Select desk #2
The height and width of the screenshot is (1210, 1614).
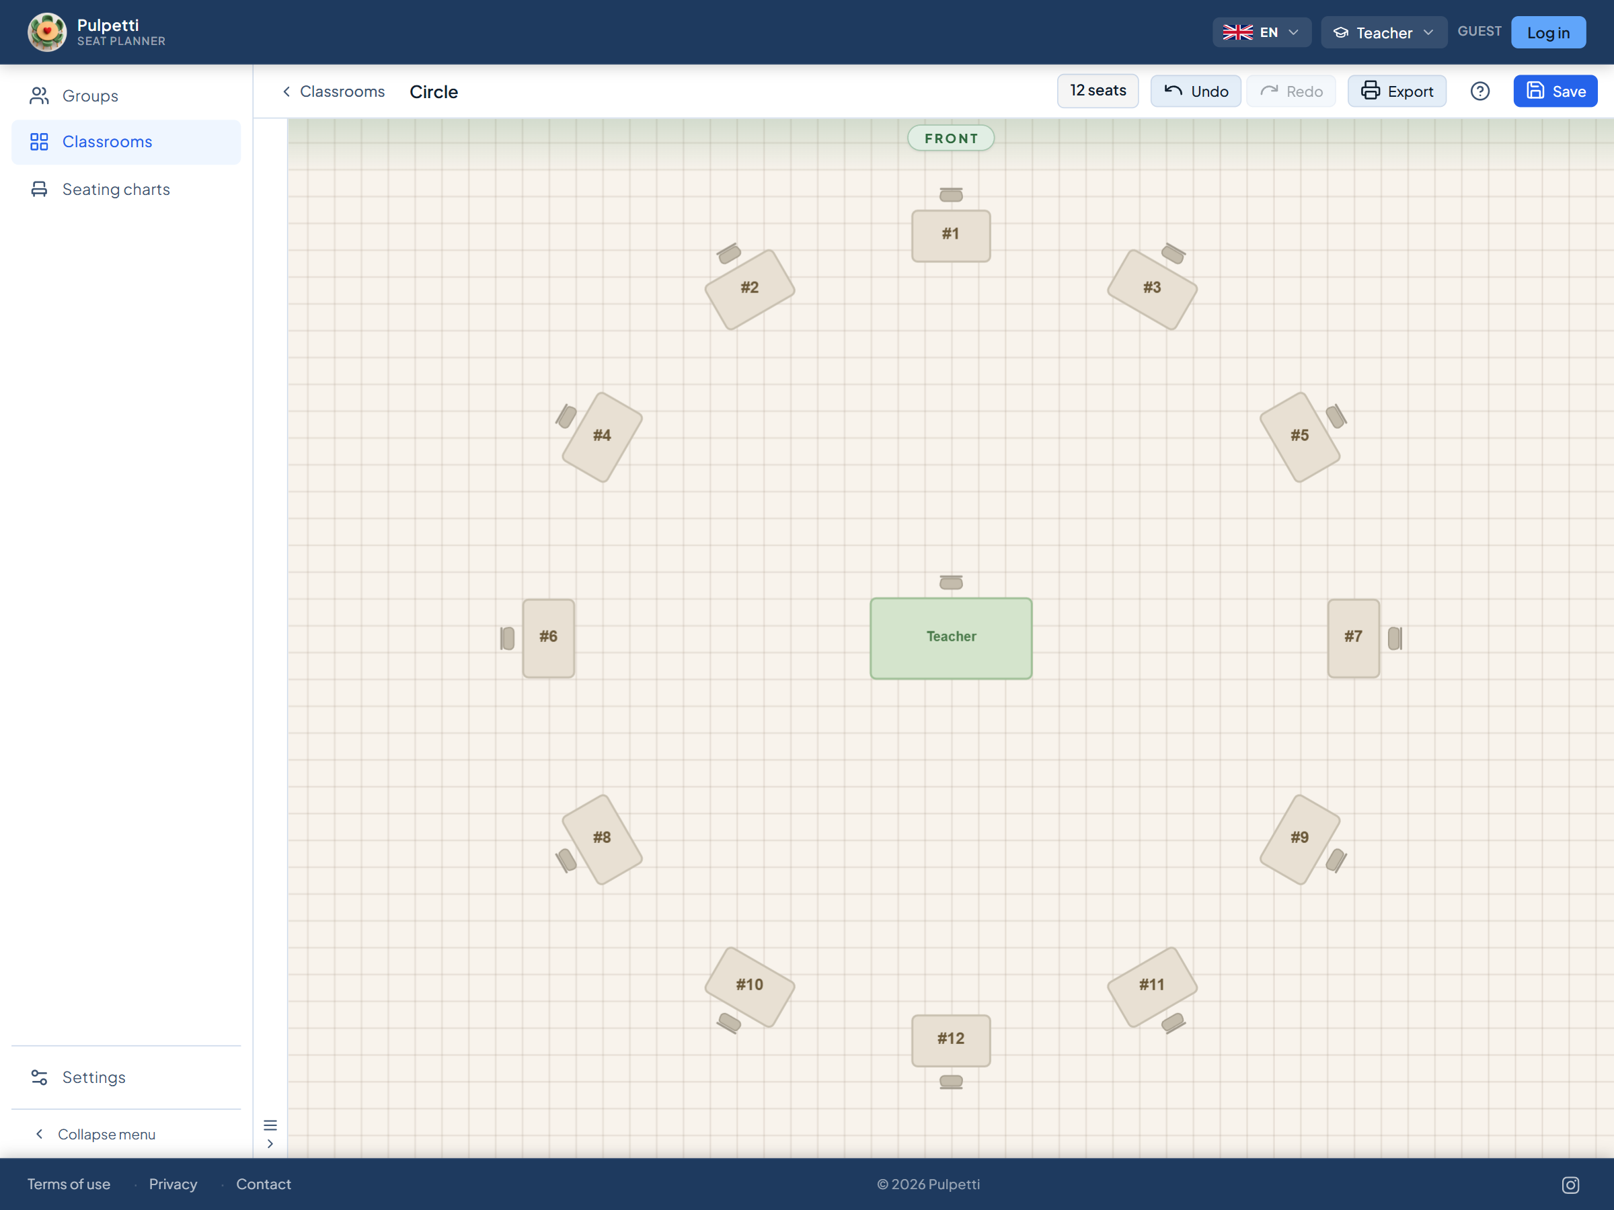[x=749, y=290]
